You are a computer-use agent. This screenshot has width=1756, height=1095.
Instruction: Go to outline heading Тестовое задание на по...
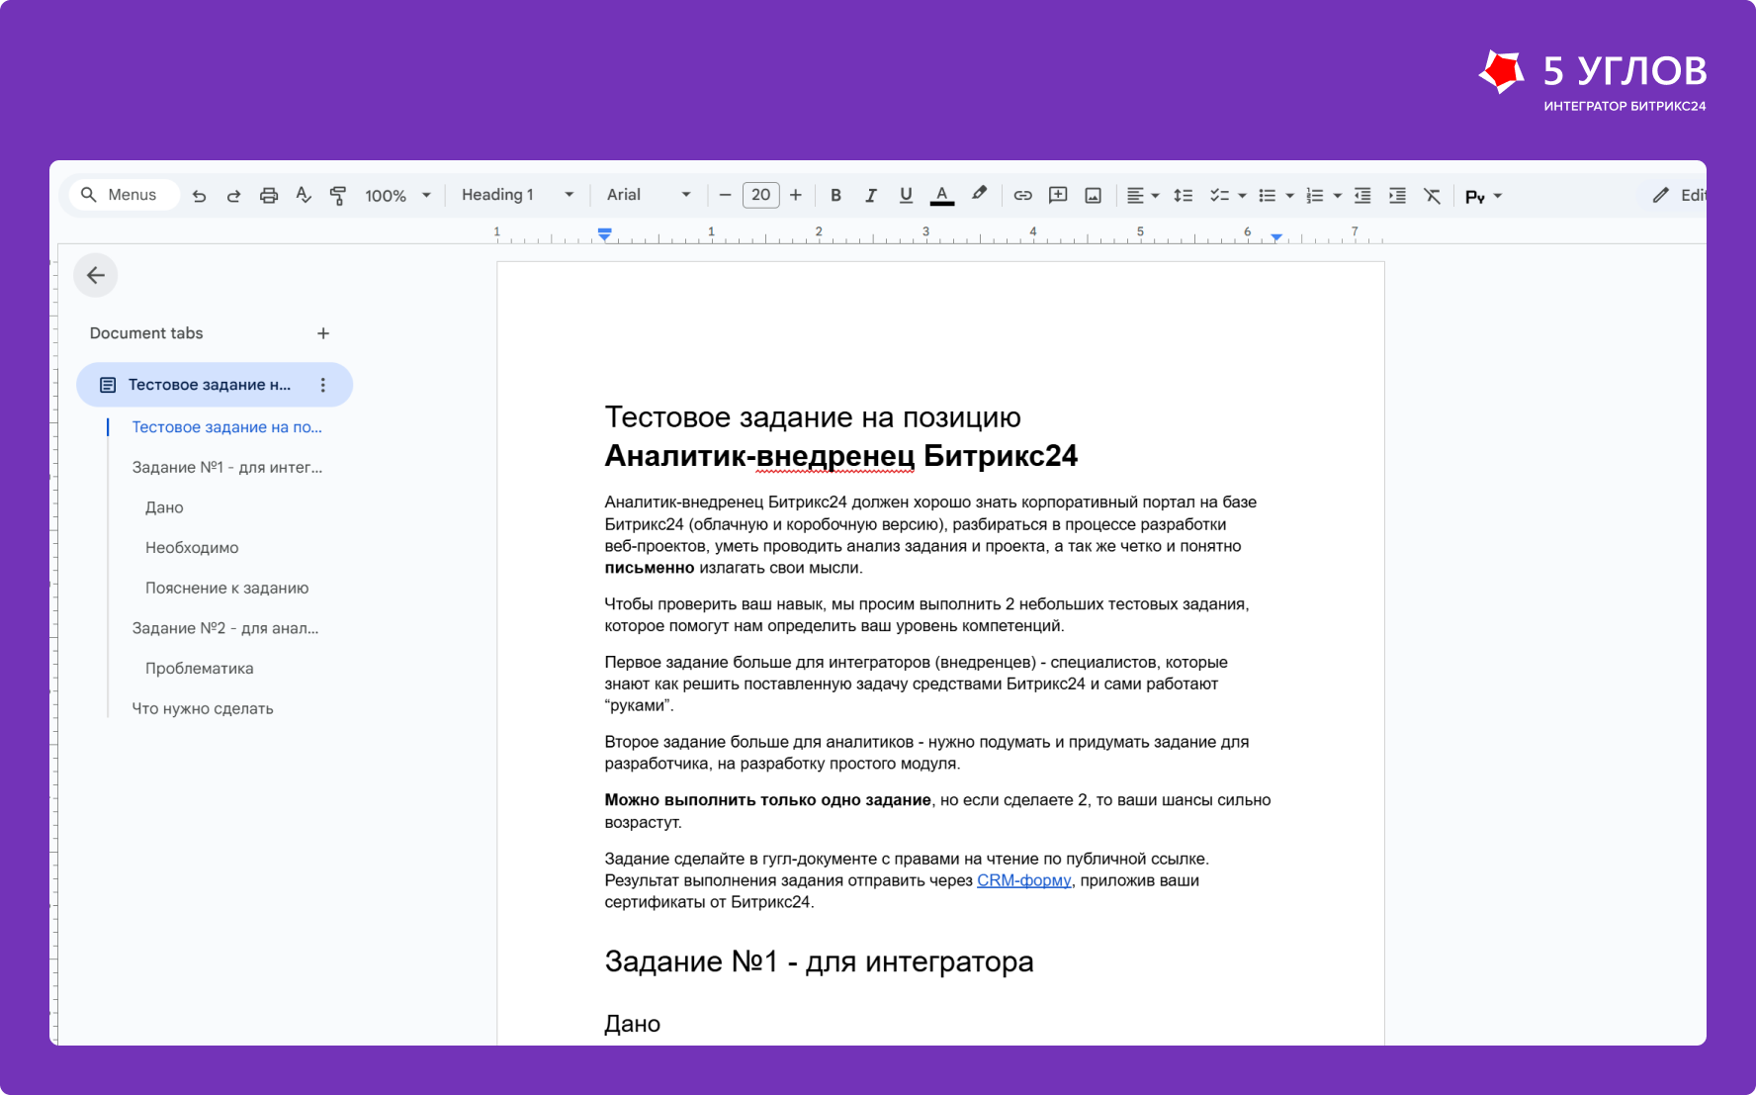coord(227,427)
